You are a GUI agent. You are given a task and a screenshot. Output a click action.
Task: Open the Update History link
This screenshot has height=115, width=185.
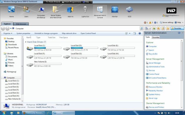154,95
